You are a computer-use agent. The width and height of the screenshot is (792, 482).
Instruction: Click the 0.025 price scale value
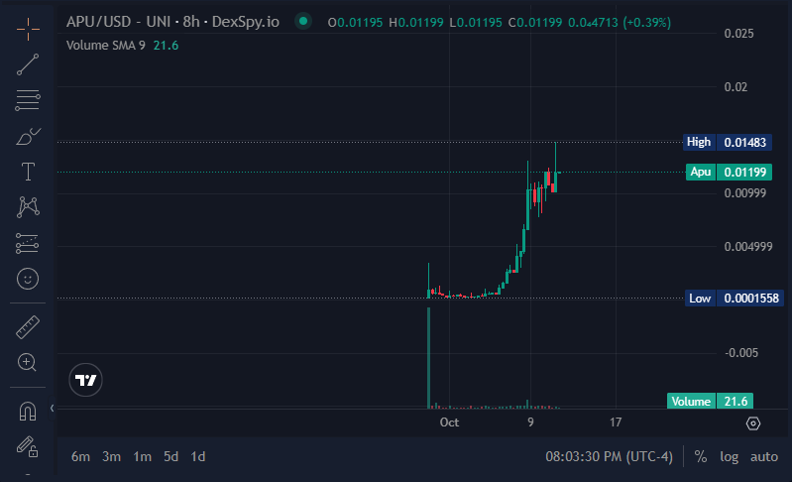coord(738,34)
